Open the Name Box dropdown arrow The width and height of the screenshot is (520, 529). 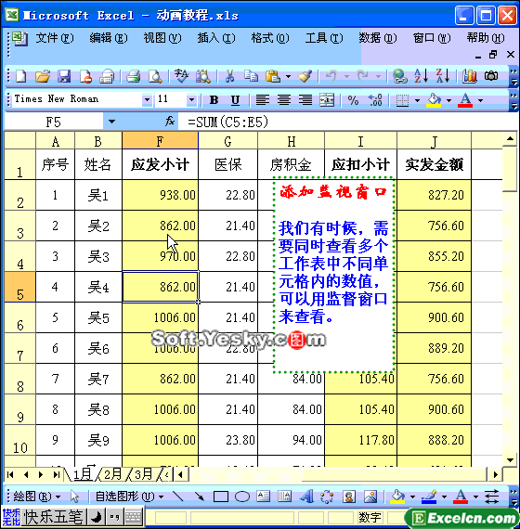point(111,122)
